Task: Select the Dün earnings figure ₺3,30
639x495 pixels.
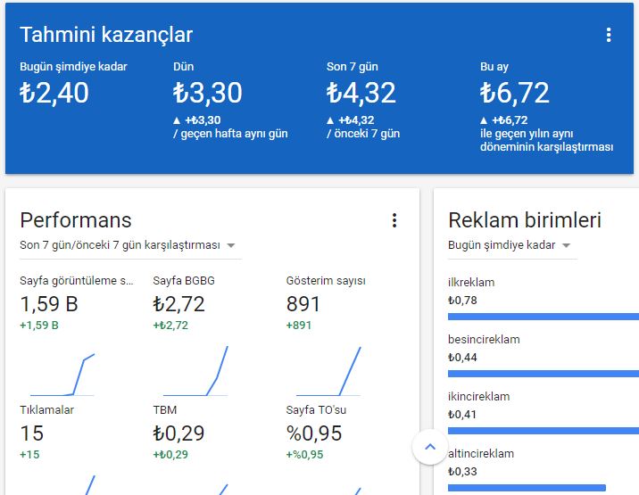Action: coord(208,93)
